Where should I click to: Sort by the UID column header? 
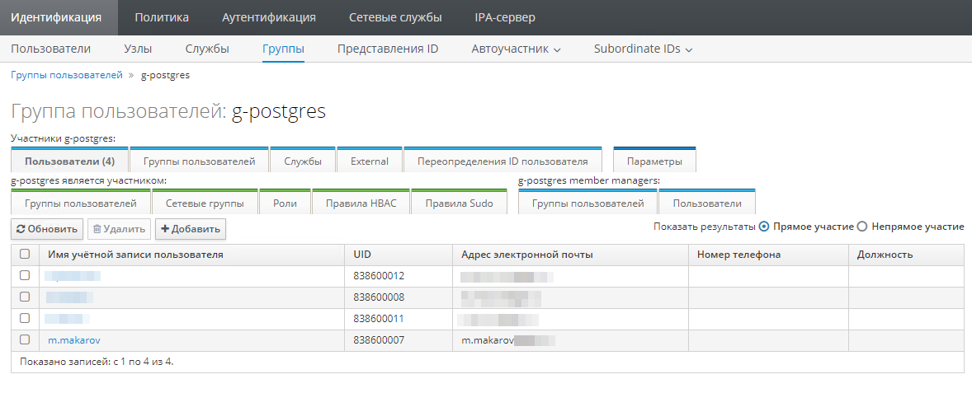362,255
